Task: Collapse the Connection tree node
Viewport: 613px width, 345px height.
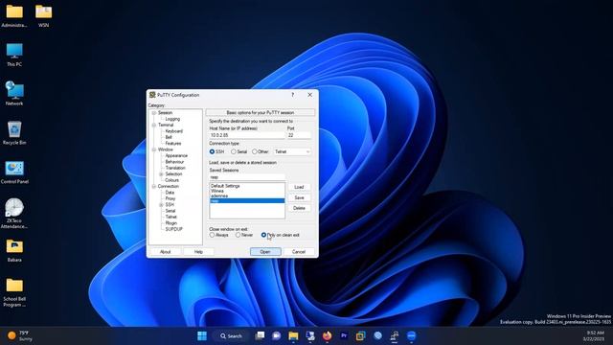Action: pyautogui.click(x=154, y=186)
